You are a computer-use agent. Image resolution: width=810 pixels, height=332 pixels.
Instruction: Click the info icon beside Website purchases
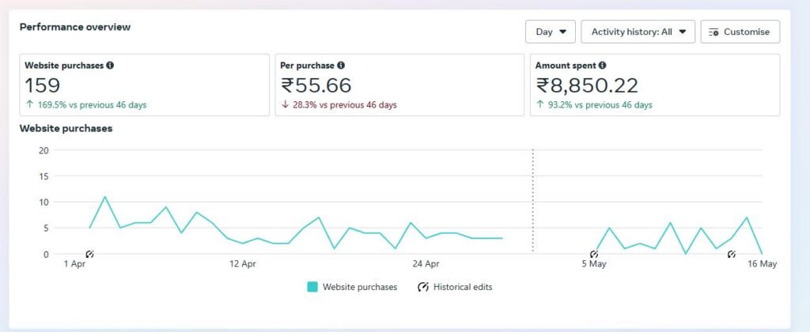tap(110, 66)
